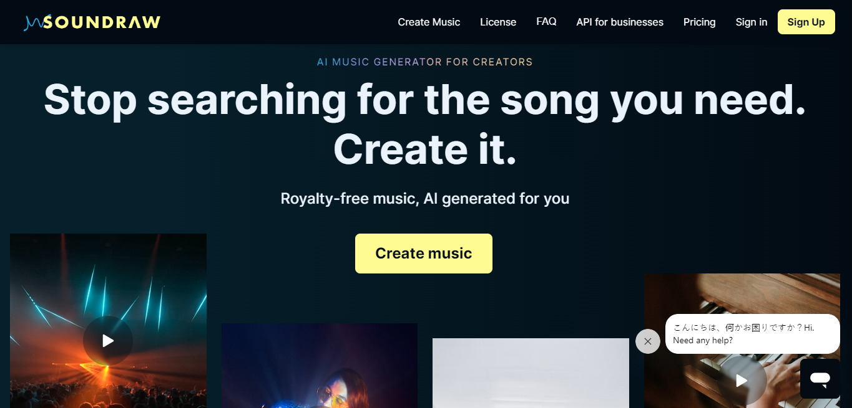Open the chat widget icon

point(820,379)
